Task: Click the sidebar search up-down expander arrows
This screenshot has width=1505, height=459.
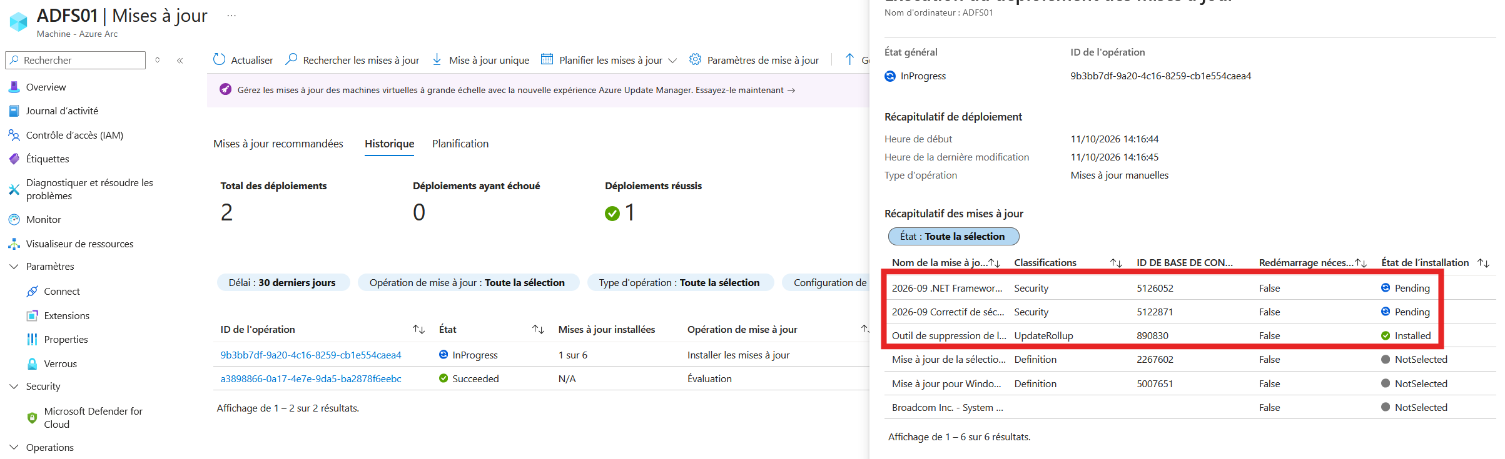Action: (158, 60)
